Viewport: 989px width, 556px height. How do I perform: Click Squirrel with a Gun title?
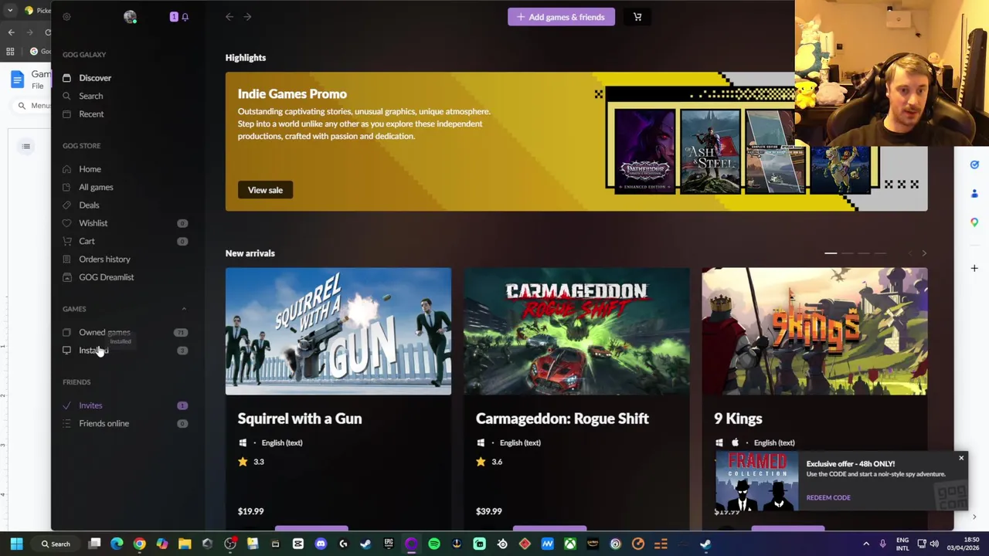300,419
